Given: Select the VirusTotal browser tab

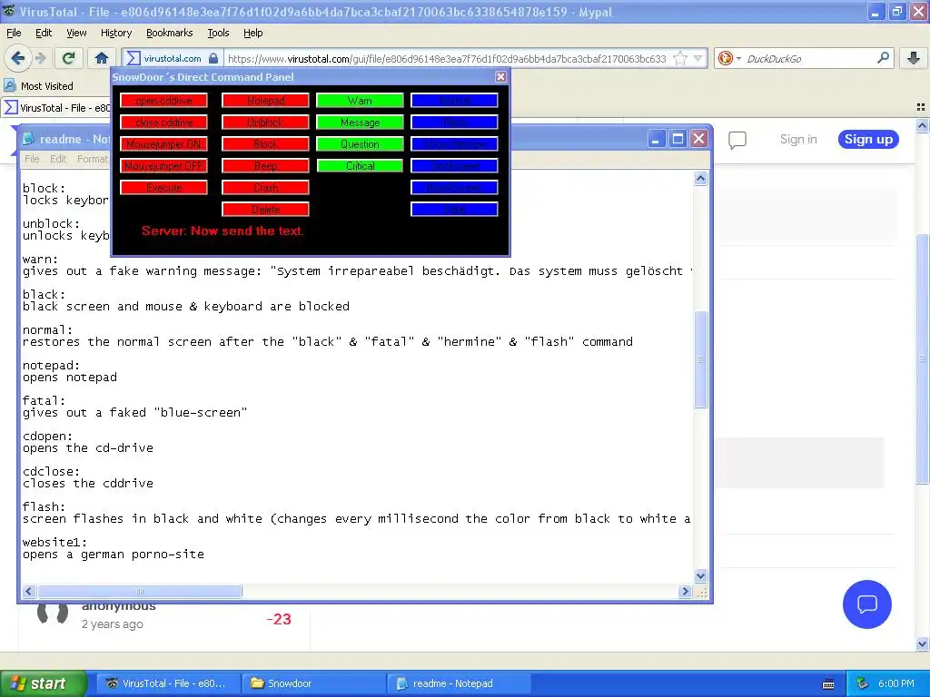Looking at the screenshot, I should [58, 107].
